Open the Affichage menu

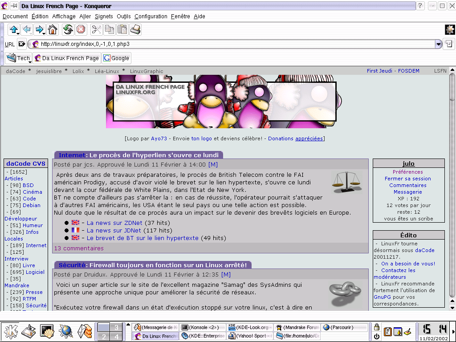(x=64, y=16)
